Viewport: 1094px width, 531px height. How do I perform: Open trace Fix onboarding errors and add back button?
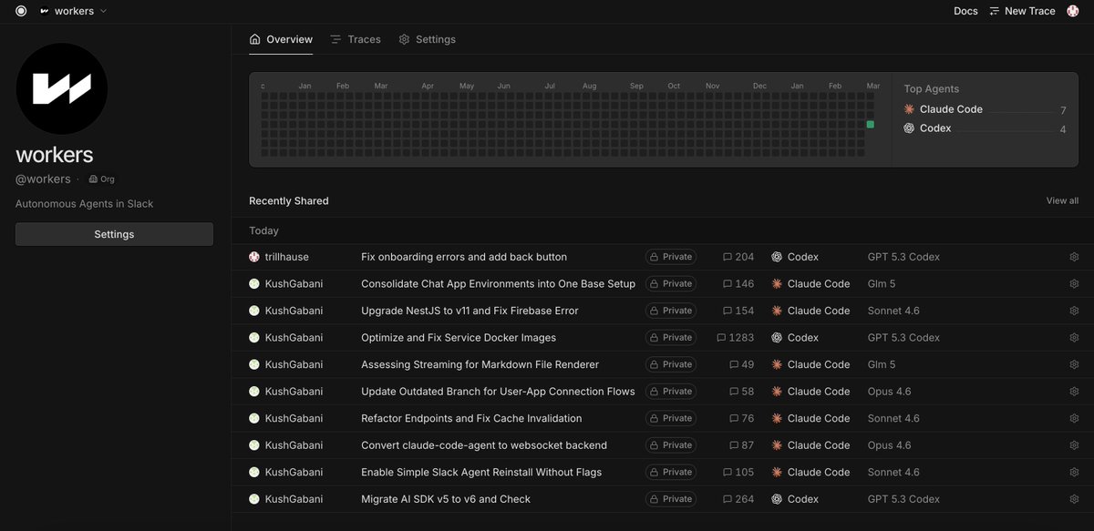pos(464,257)
